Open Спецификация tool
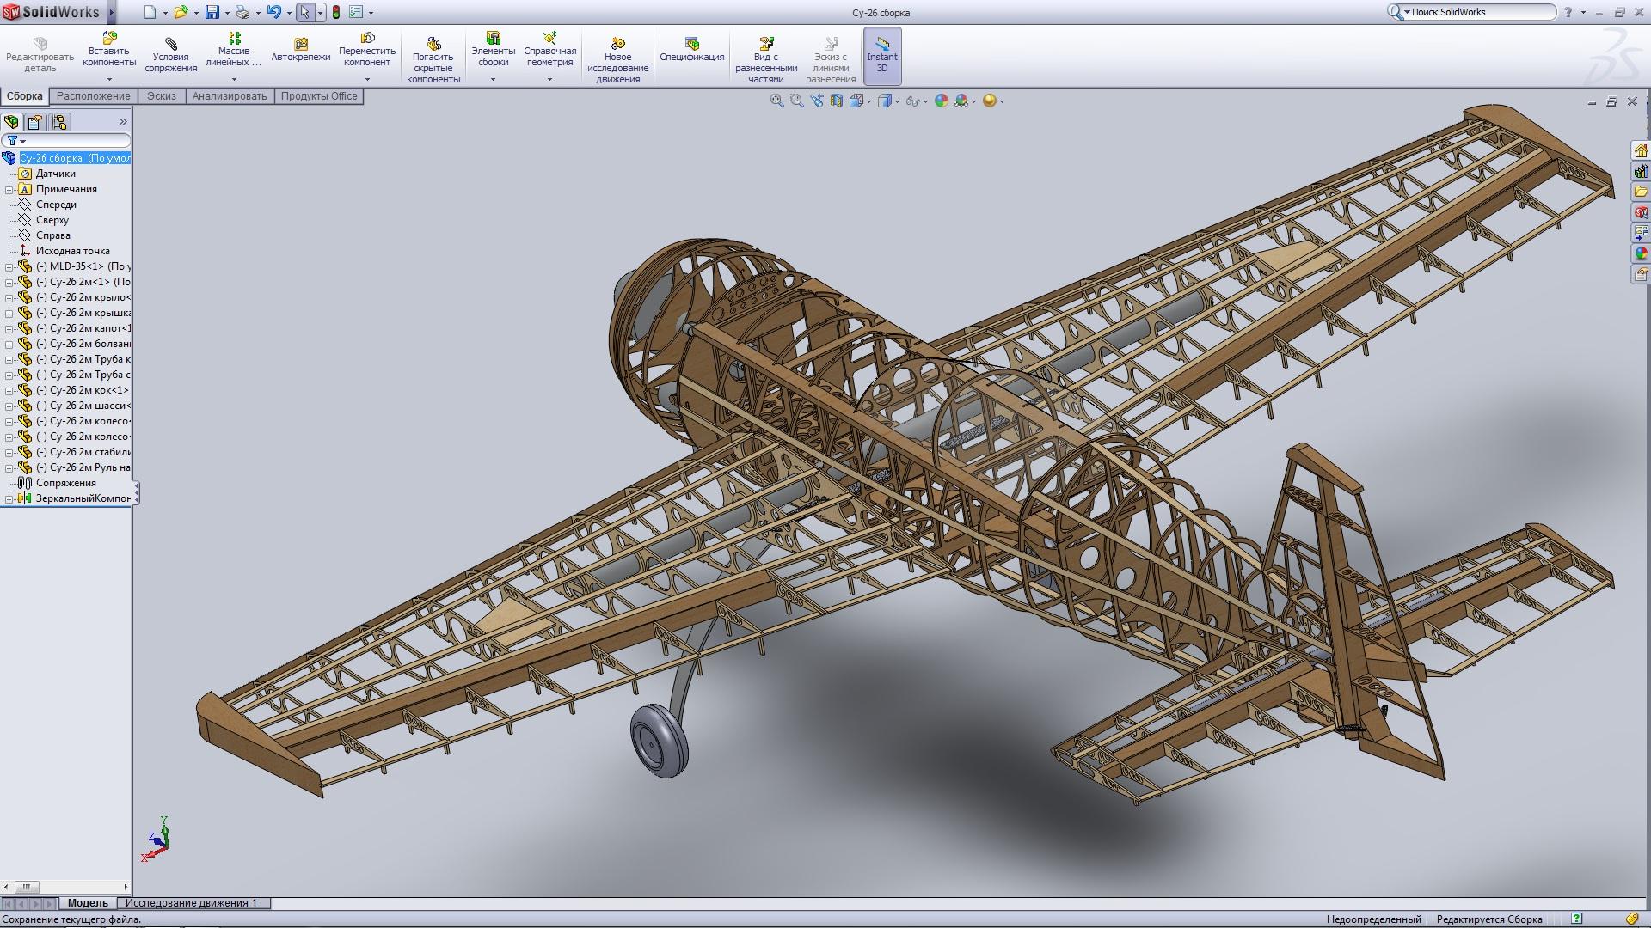1651x928 pixels. point(691,50)
